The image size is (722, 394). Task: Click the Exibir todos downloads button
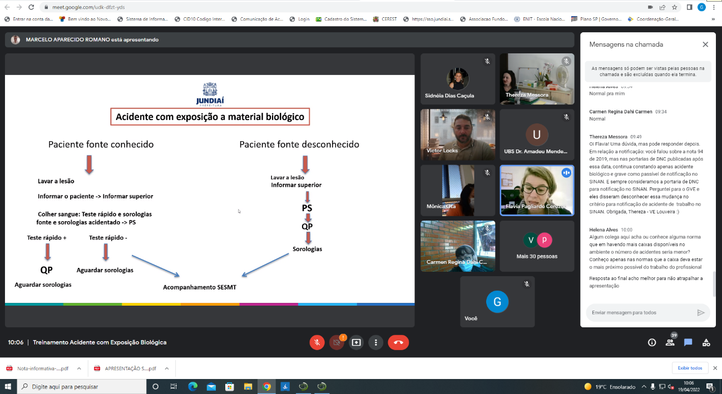[690, 368]
